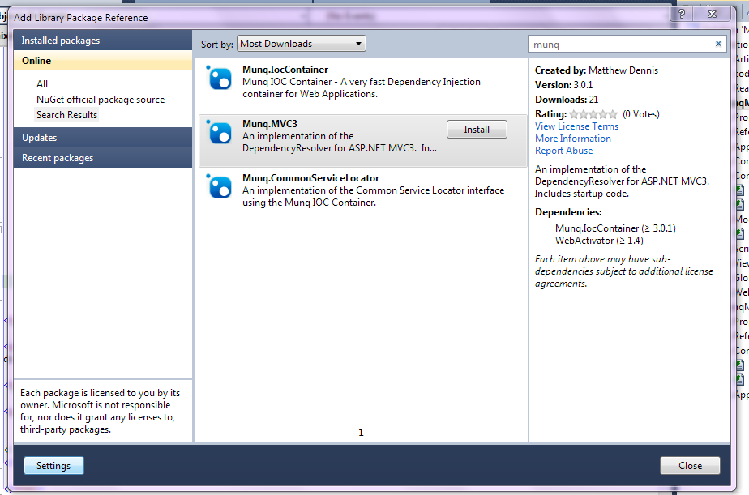The image size is (749, 495).
Task: Click the Munq.CommonServiceLocator package icon
Action: (219, 187)
